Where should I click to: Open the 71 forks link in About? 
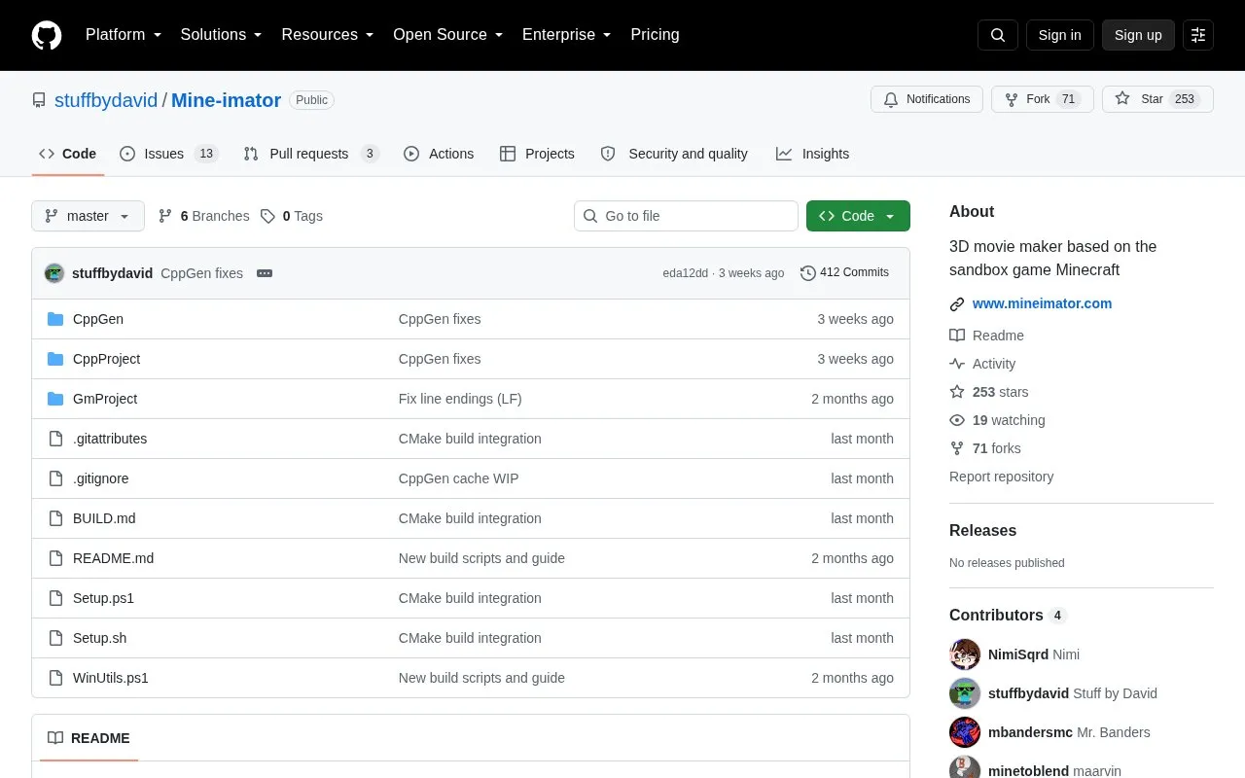click(x=985, y=448)
